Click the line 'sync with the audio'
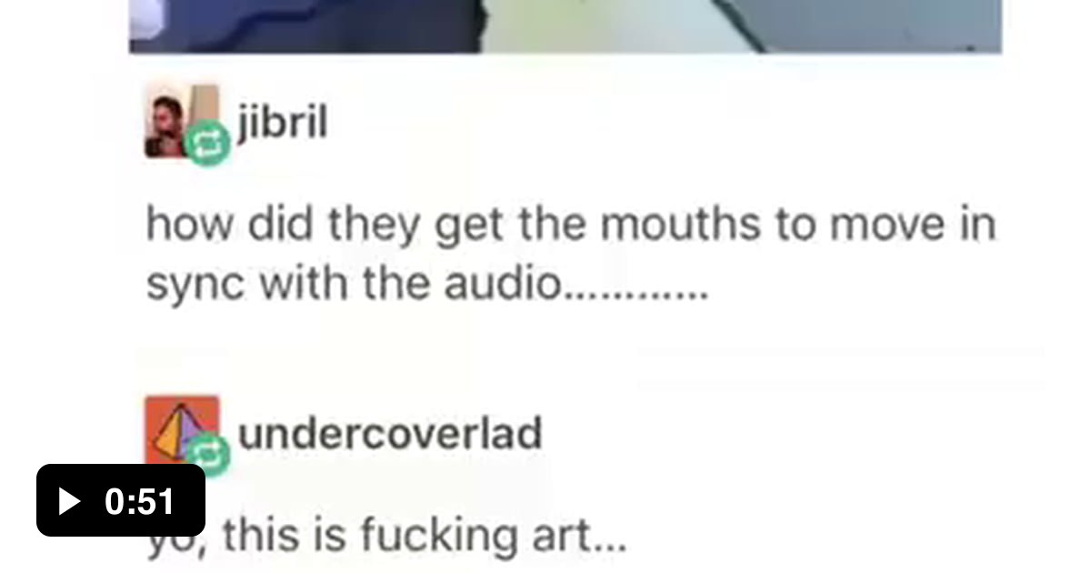This screenshot has height=573, width=1091. [x=355, y=285]
